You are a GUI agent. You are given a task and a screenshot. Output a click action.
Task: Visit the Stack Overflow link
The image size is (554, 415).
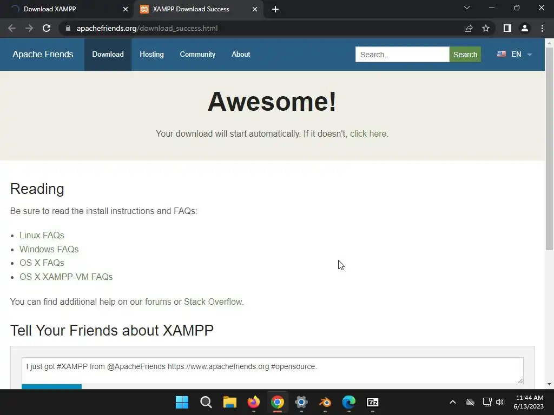point(213,302)
